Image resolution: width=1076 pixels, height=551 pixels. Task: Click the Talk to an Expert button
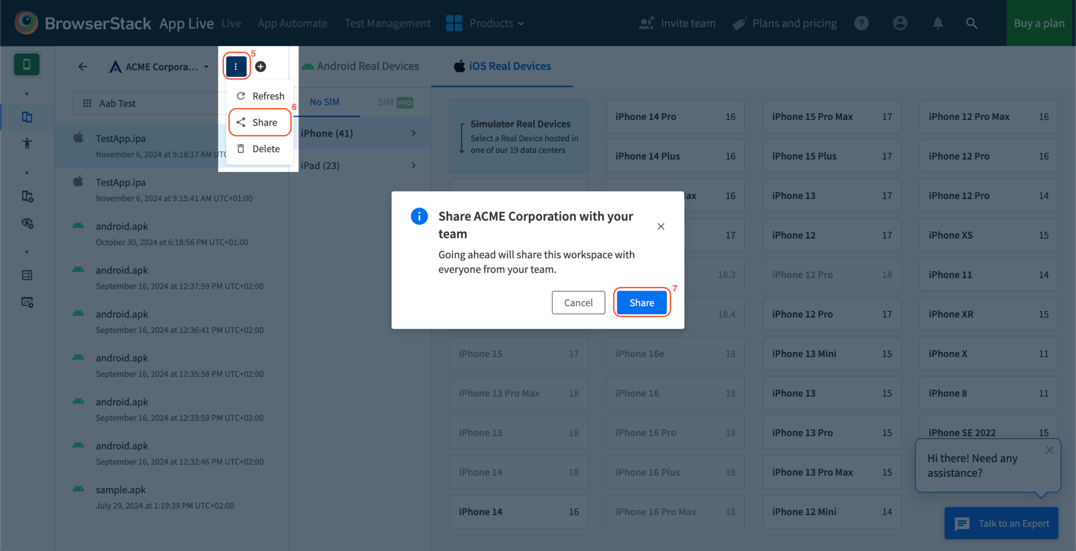1001,523
